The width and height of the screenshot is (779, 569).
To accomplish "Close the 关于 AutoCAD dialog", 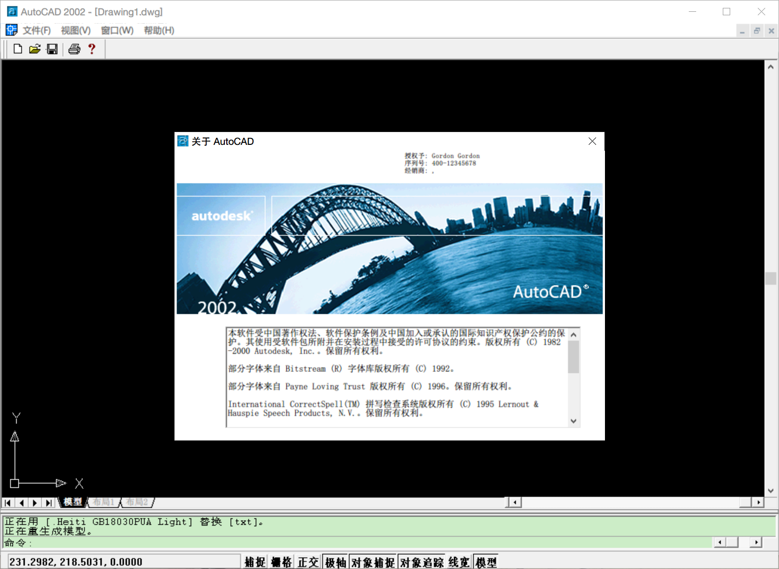I will coord(592,141).
